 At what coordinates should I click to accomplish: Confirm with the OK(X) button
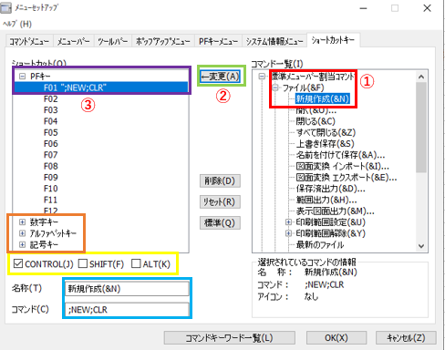point(336,338)
